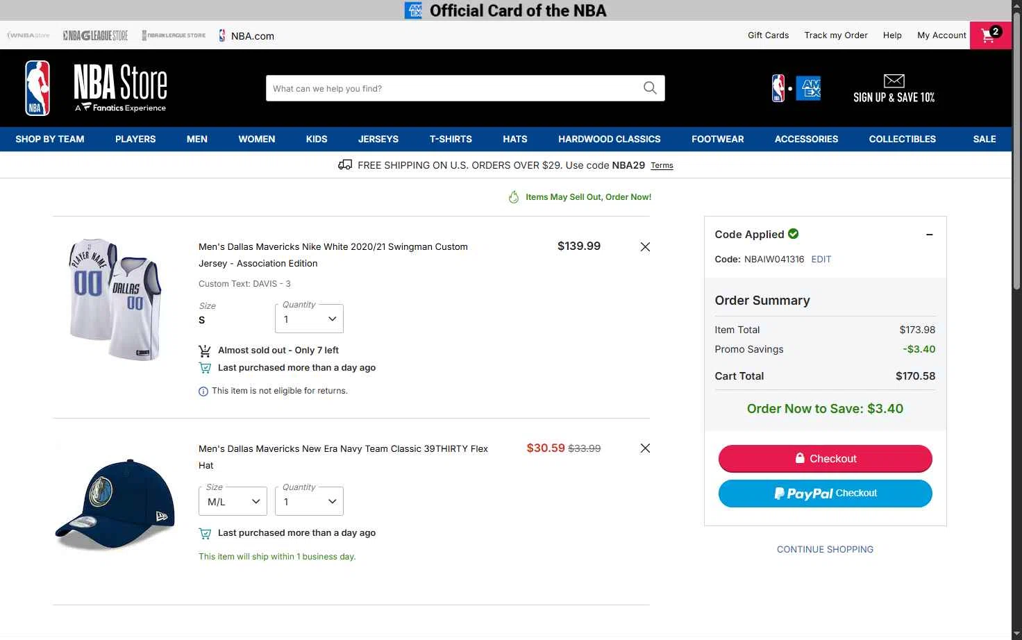The width and height of the screenshot is (1022, 640).
Task: Collapse the Code Applied section with minus icon
Action: (929, 235)
